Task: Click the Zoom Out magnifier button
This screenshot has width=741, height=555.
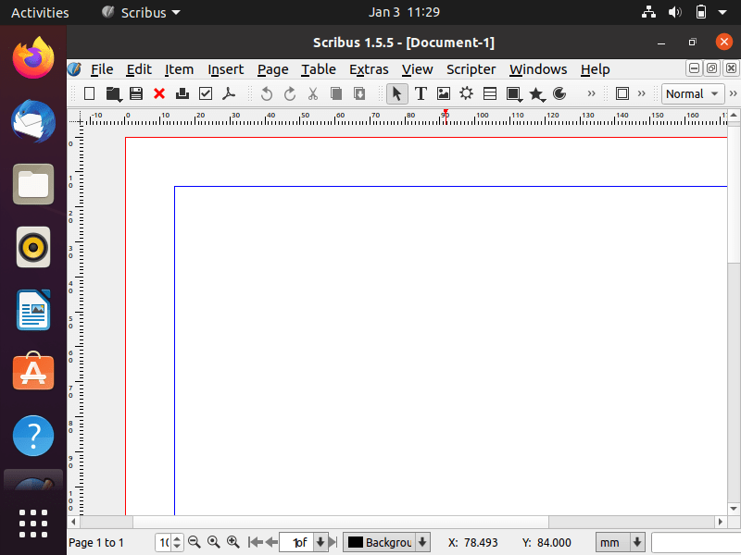Action: point(195,542)
